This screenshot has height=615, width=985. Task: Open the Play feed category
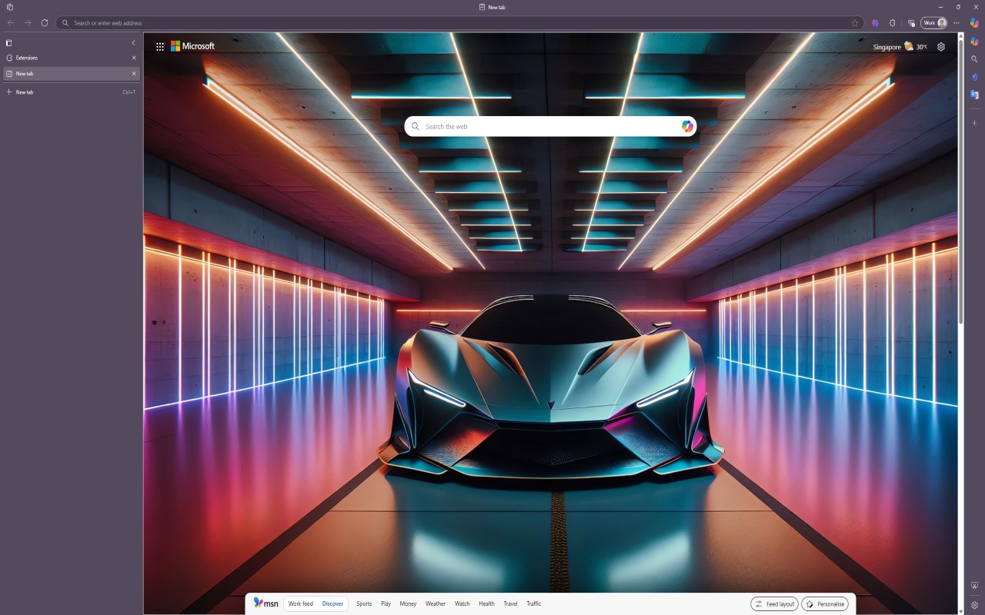pos(386,604)
